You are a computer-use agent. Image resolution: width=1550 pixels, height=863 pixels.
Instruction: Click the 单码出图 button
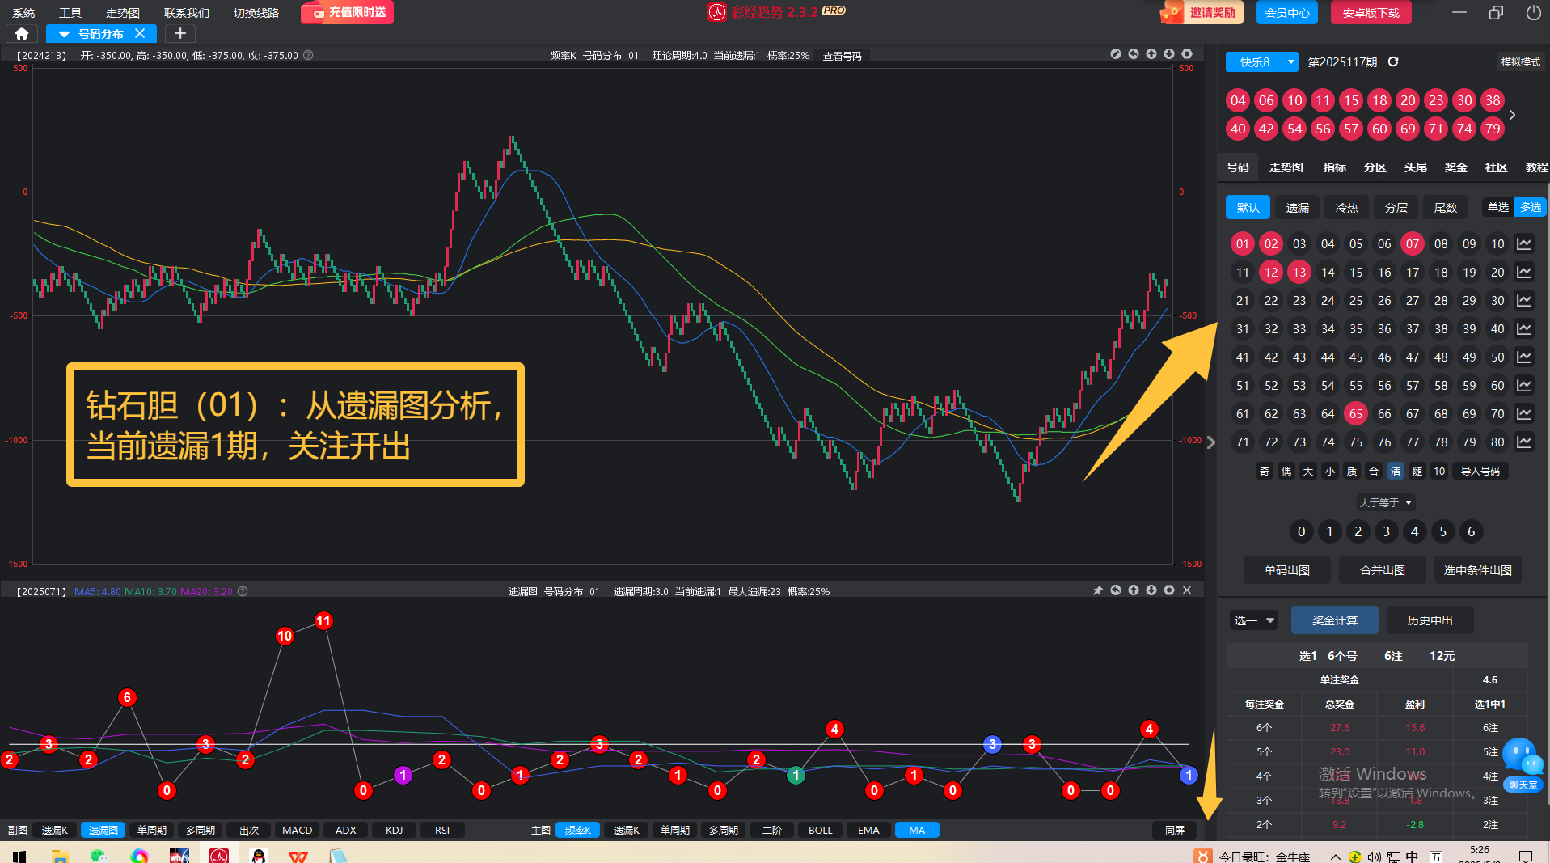click(x=1287, y=570)
